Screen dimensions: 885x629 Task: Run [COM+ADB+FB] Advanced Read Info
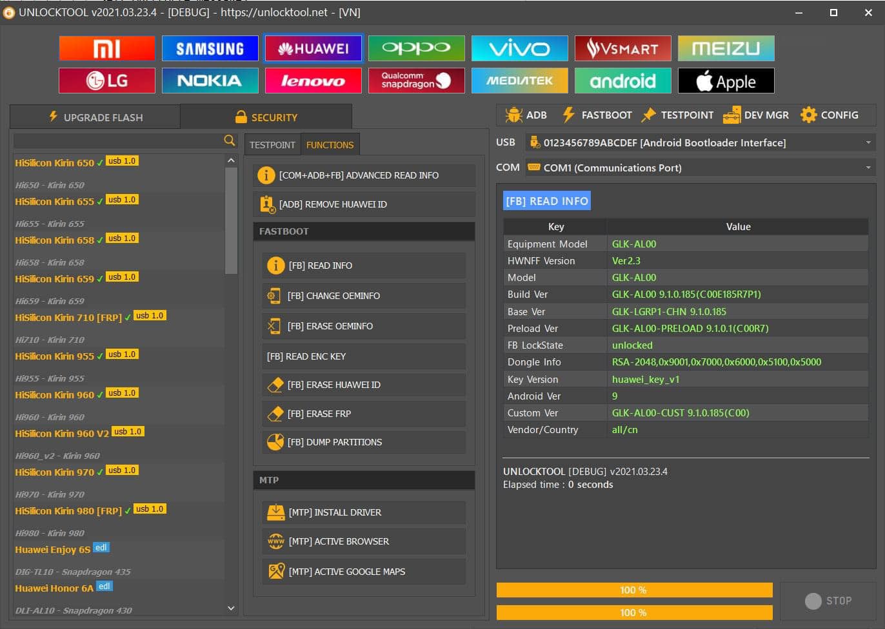tap(364, 175)
